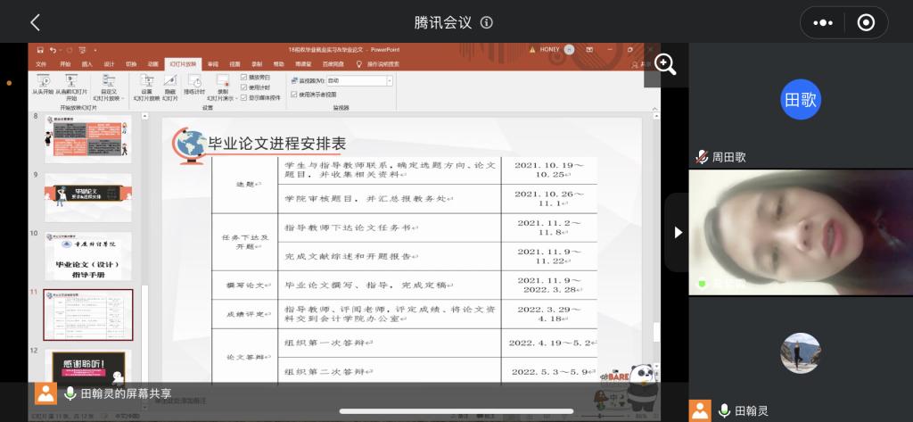The width and height of the screenshot is (913, 422).
Task: Click the Undo icon in quick access toolbar
Action: point(53,50)
